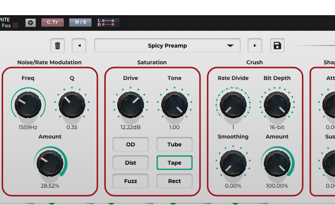Open the Spicy Preamp preset dropdown

click(167, 45)
